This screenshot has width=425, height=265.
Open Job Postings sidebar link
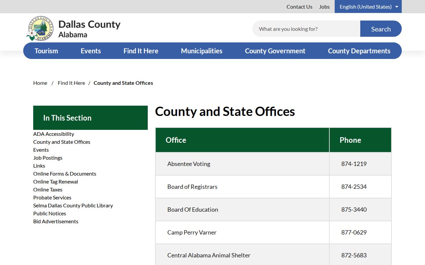(x=48, y=158)
